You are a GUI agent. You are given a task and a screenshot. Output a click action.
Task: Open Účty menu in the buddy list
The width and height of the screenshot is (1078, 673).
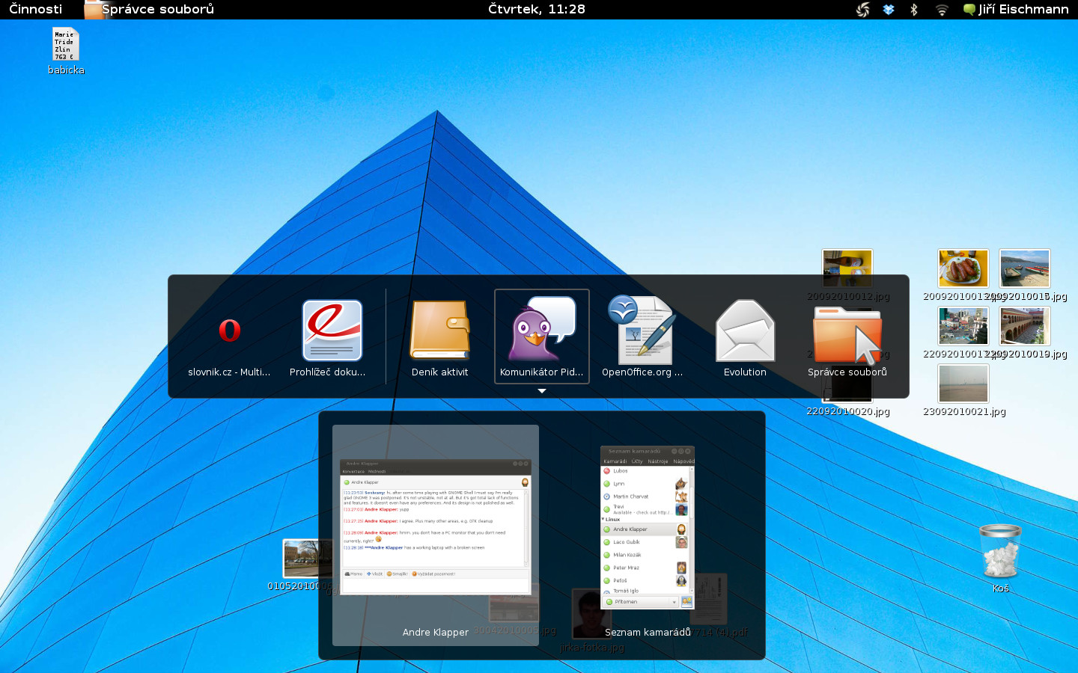click(637, 461)
